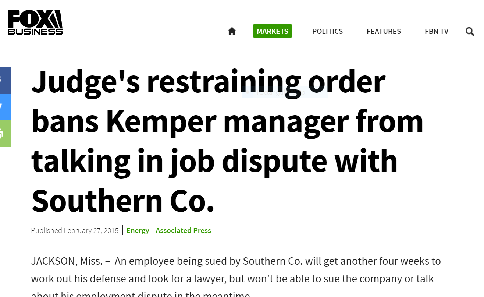This screenshot has width=484, height=297.
Task: Share article on Facebook sidebar button
Action: tap(5, 81)
